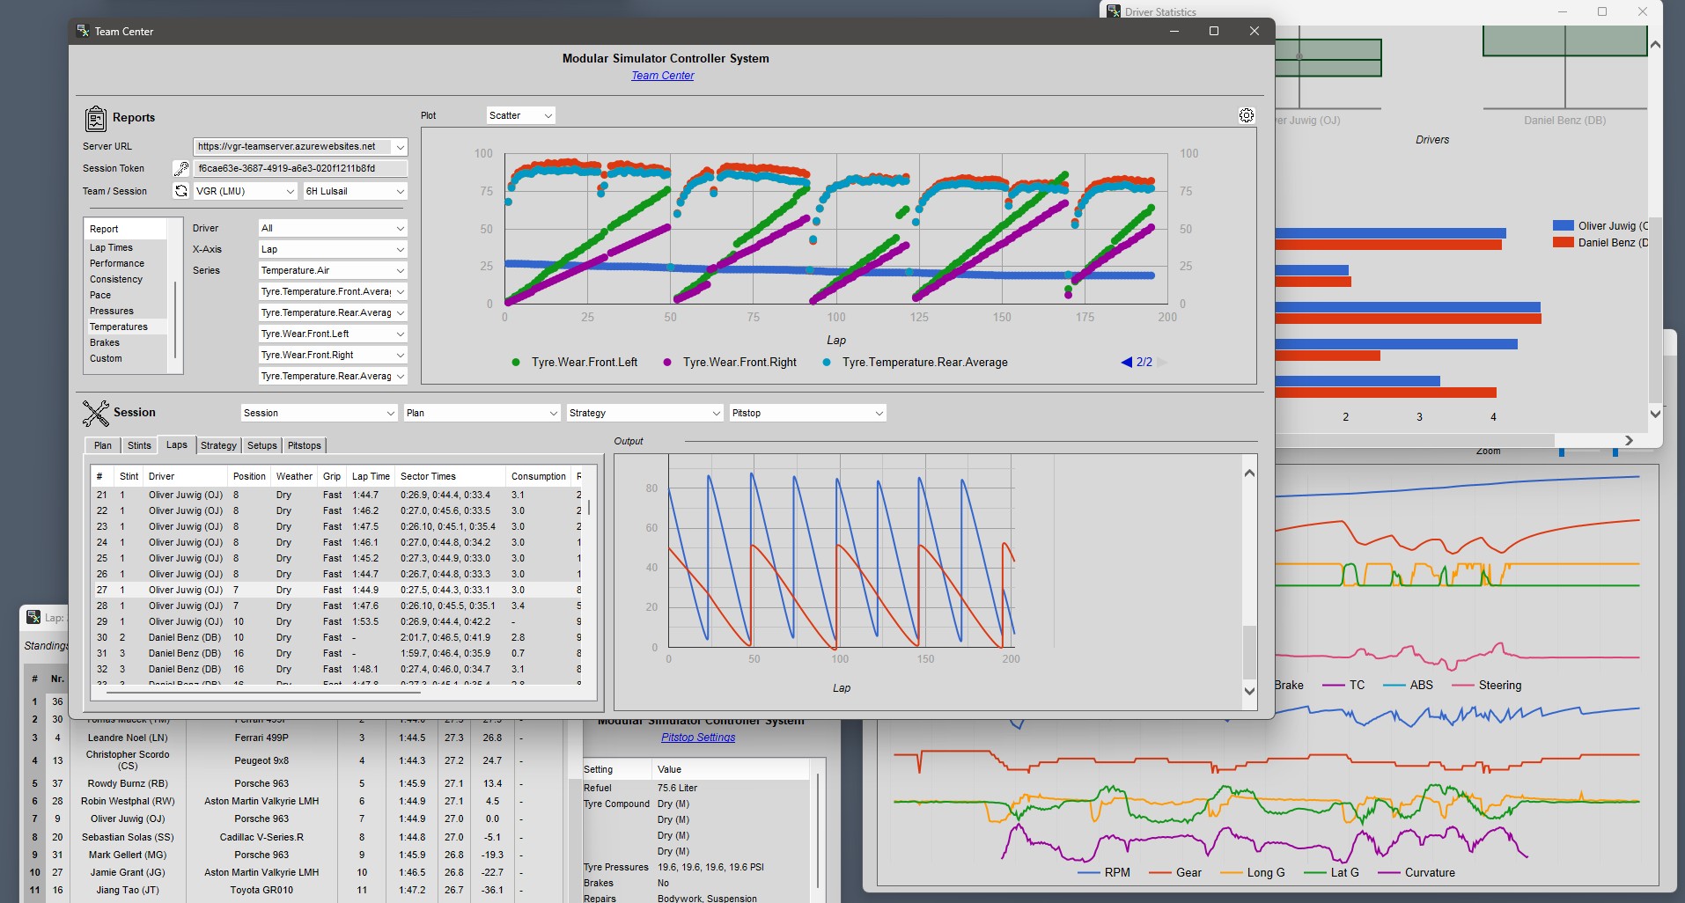Open plot settings with the gear icon
Viewport: 1685px width, 903px height.
tap(1247, 115)
